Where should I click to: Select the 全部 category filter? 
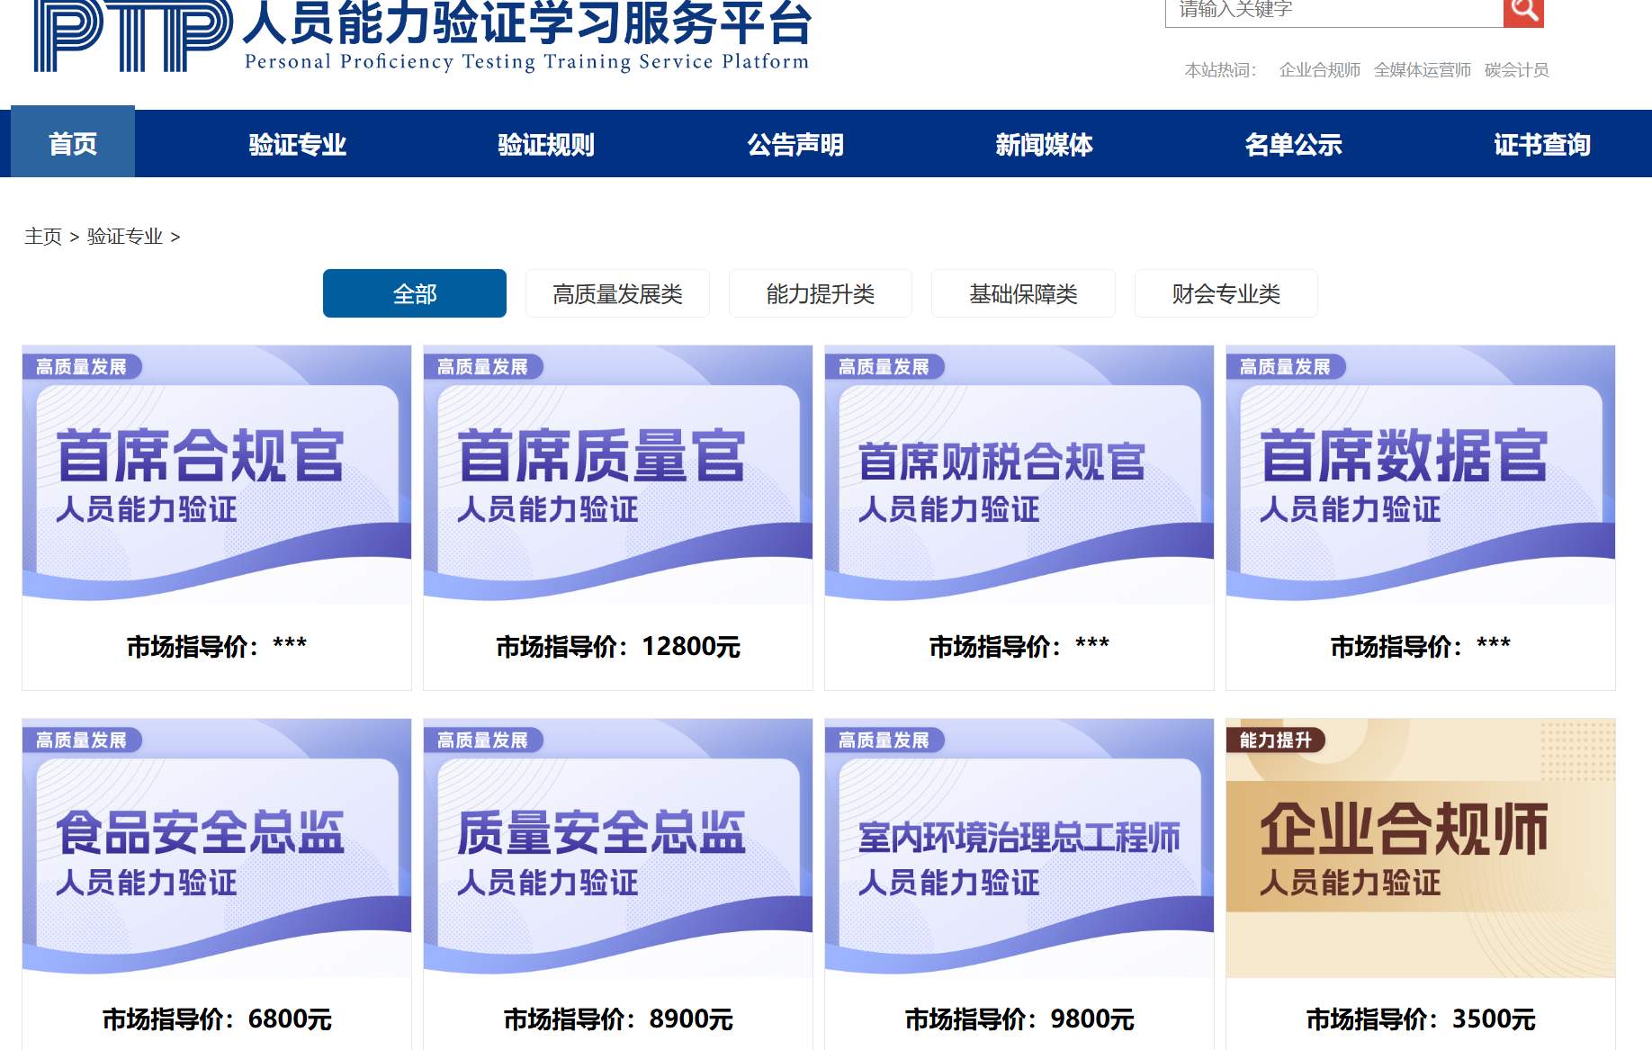[414, 293]
